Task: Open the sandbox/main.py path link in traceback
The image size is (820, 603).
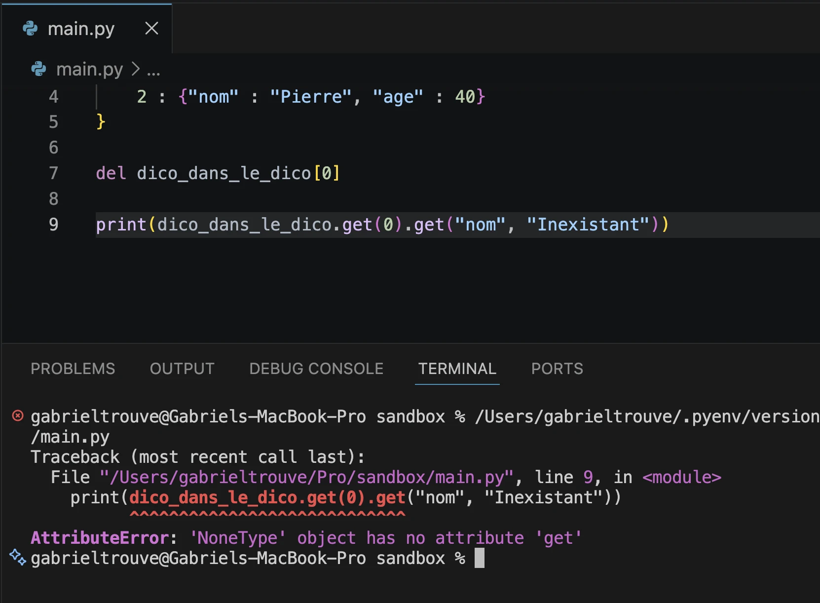Action: coord(307,477)
